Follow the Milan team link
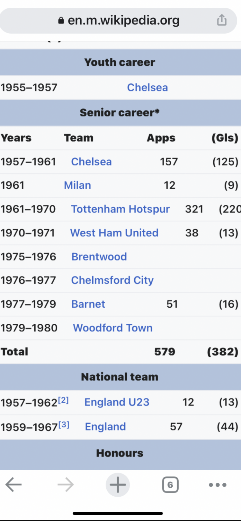This screenshot has height=521, width=241. [x=77, y=185]
